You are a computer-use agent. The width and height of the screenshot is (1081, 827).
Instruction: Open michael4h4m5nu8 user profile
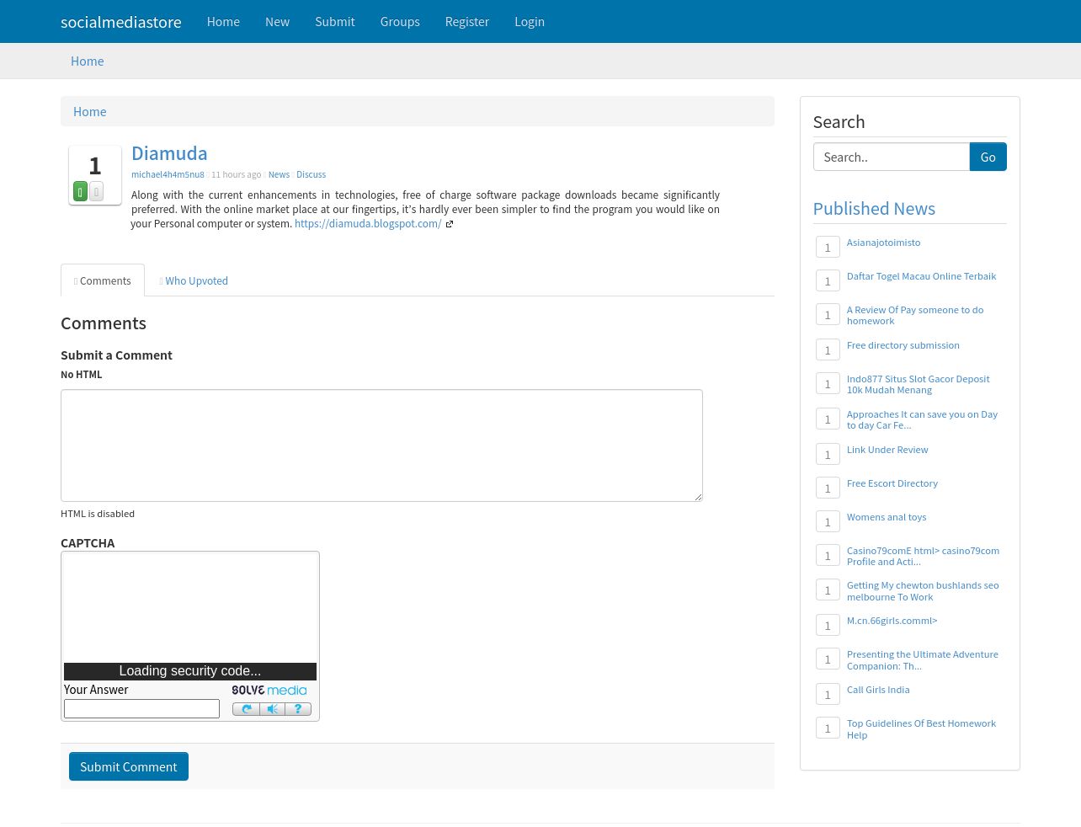tap(168, 174)
